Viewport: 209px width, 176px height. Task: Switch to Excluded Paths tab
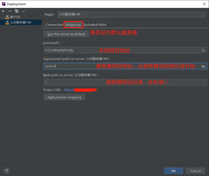tap(95, 25)
